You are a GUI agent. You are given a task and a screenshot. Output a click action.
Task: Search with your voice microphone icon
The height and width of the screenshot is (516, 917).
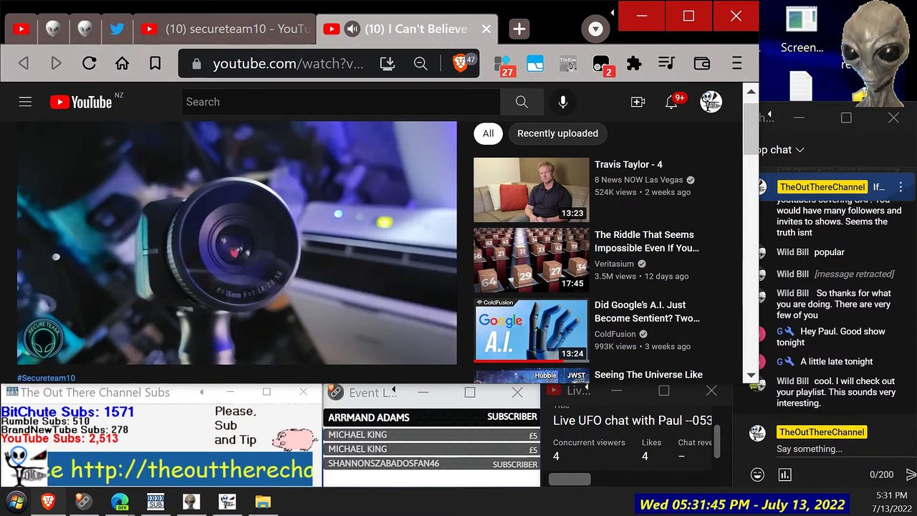[x=563, y=102]
